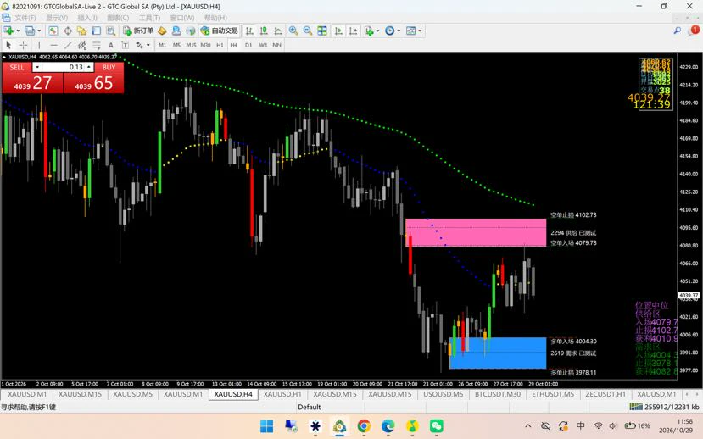Viewport: 703px width, 439px height.
Task: Launch MetaEditor with the yellow book icon
Action: (x=162, y=31)
